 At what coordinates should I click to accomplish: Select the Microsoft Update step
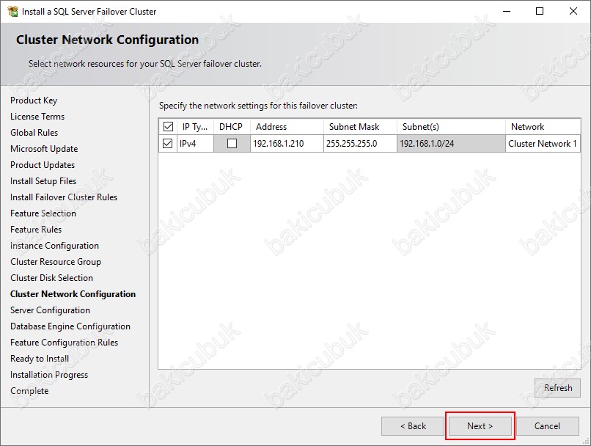coord(44,149)
